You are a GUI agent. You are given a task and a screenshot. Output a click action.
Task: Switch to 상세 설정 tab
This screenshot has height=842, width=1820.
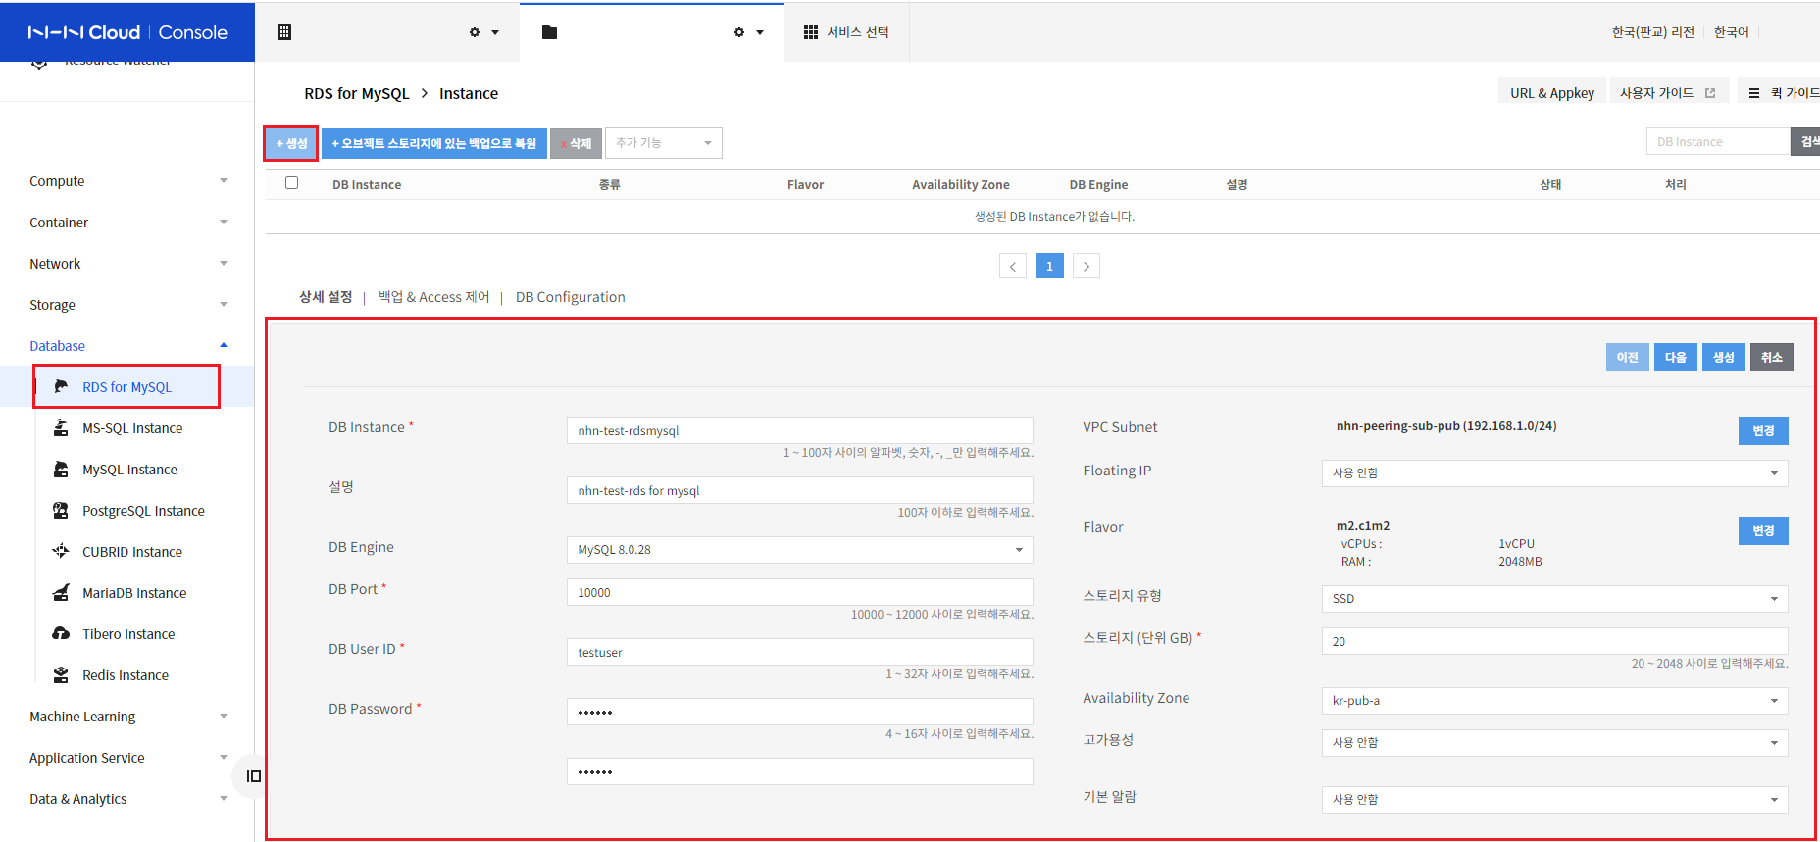coord(326,297)
